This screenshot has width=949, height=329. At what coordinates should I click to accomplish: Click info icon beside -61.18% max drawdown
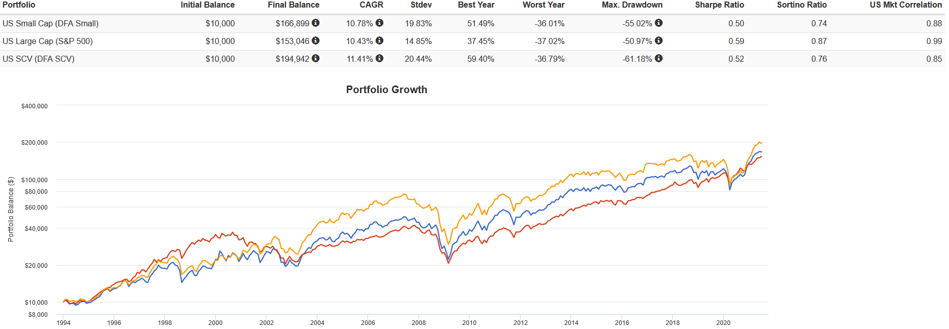pyautogui.click(x=659, y=58)
